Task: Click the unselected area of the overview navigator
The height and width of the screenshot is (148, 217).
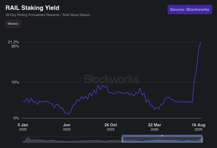Action: pyautogui.click(x=72, y=140)
